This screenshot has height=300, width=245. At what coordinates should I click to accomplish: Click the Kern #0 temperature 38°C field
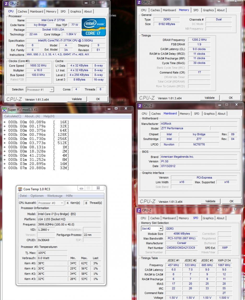tap(52, 263)
